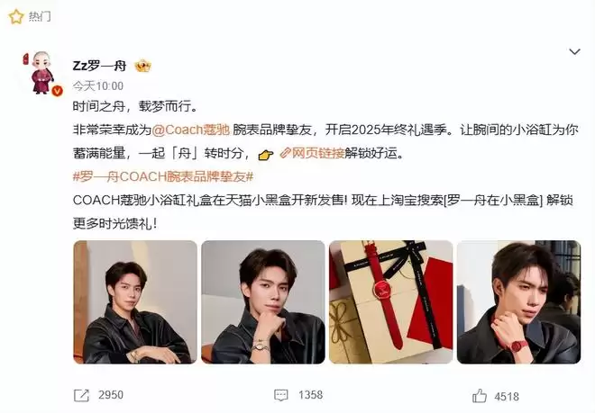This screenshot has width=595, height=413.
Task: Open the Zz罗一舟 username link
Action: point(99,66)
